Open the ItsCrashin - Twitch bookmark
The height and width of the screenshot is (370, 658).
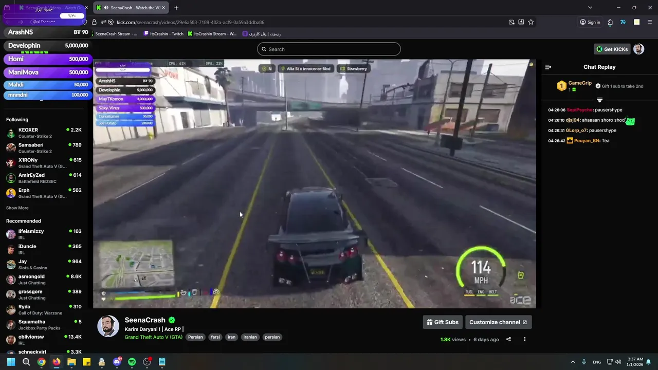click(x=163, y=34)
